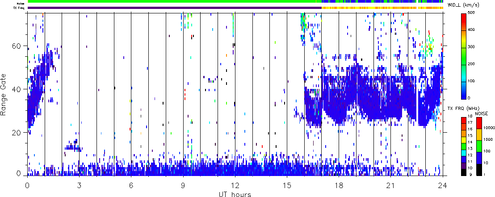This screenshot has height=197, width=495.
Task: Click the 18 tick label on the UT hours axis
Action: (339, 184)
